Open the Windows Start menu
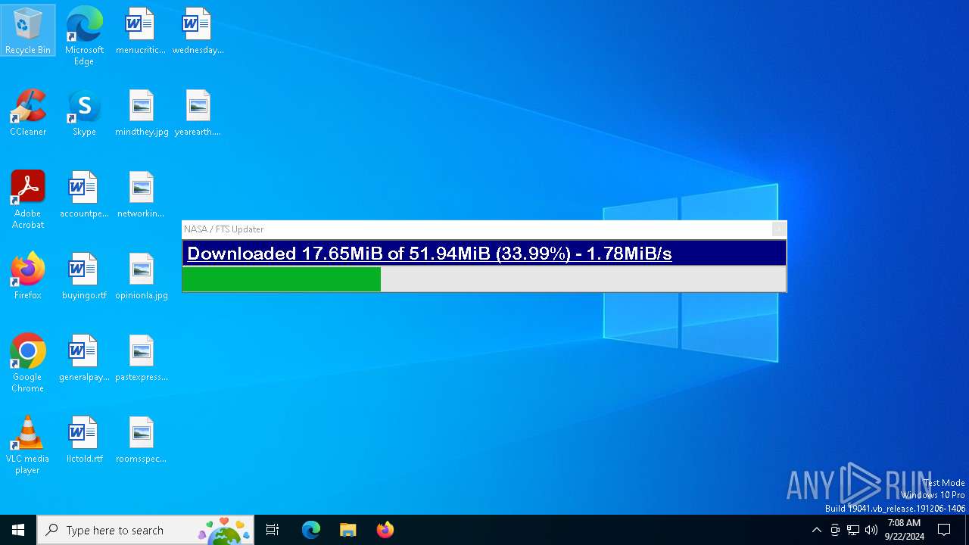 (x=18, y=530)
